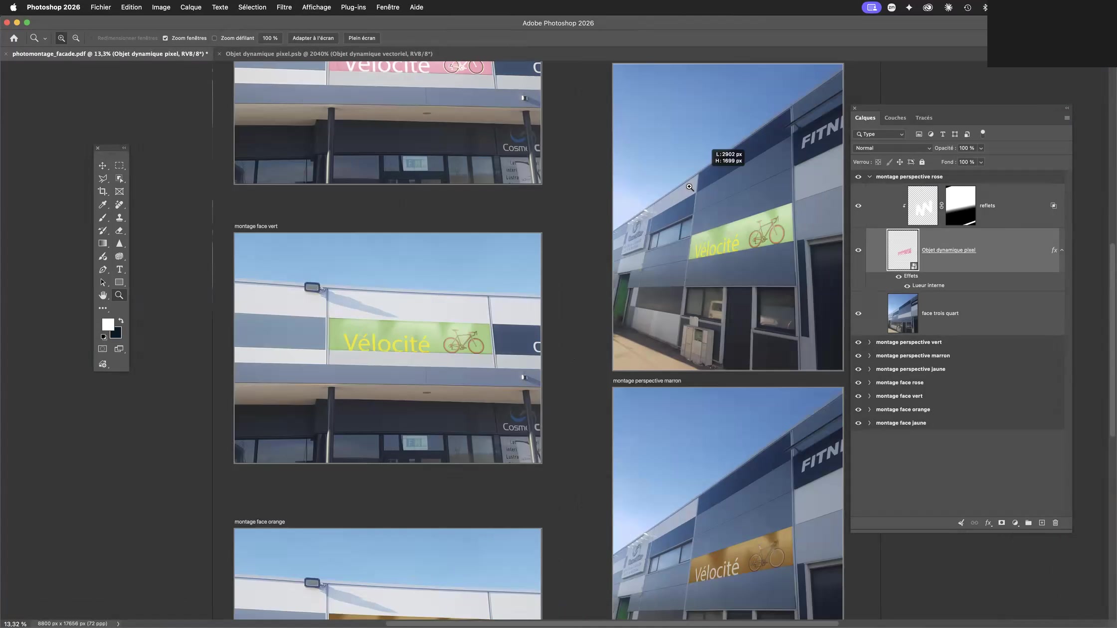Collapse the 'montage perspective rose' group
This screenshot has width=1117, height=628.
[x=870, y=176]
